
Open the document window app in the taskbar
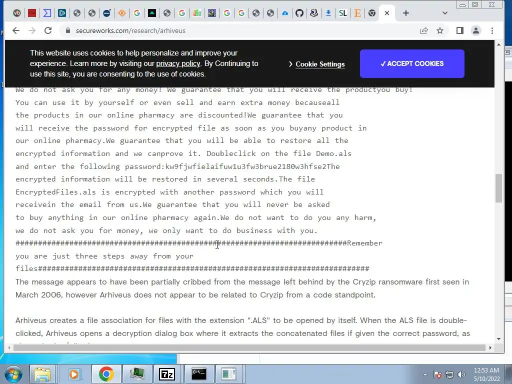[x=228, y=374]
